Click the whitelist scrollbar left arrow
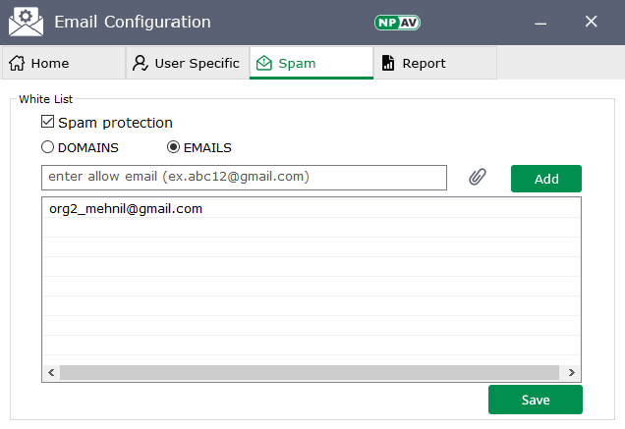Viewport: 625px width, 429px height. [x=50, y=373]
